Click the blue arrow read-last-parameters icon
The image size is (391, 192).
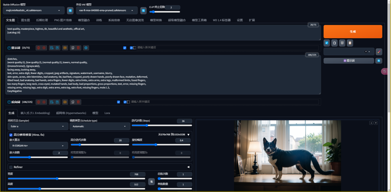click(327, 43)
